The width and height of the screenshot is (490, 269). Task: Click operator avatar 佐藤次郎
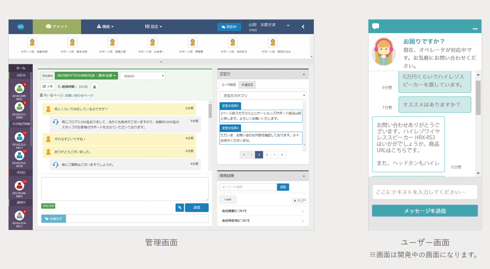[32, 43]
